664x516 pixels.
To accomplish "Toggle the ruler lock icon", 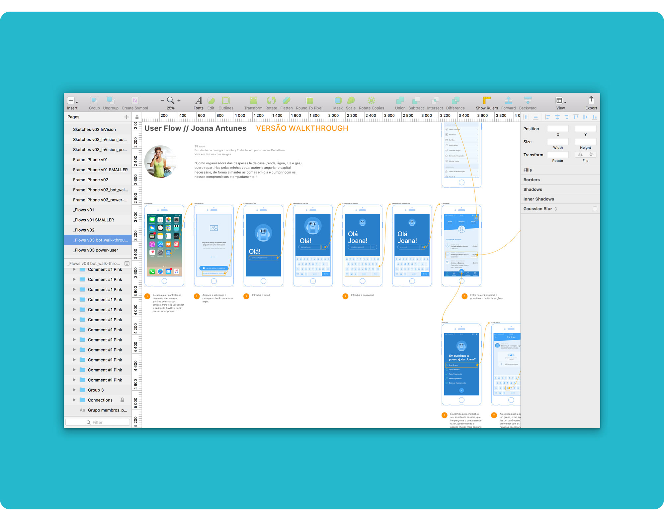I will click(x=137, y=117).
